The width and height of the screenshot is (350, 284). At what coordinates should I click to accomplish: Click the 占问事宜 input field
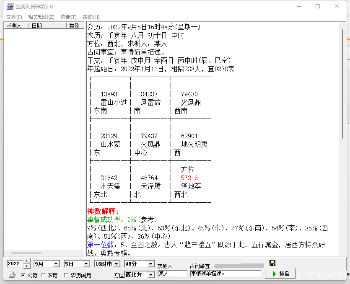point(226,274)
